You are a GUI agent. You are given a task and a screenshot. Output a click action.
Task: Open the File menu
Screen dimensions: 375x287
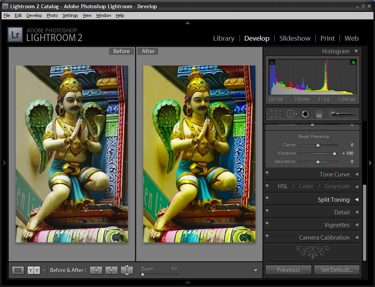(x=7, y=15)
